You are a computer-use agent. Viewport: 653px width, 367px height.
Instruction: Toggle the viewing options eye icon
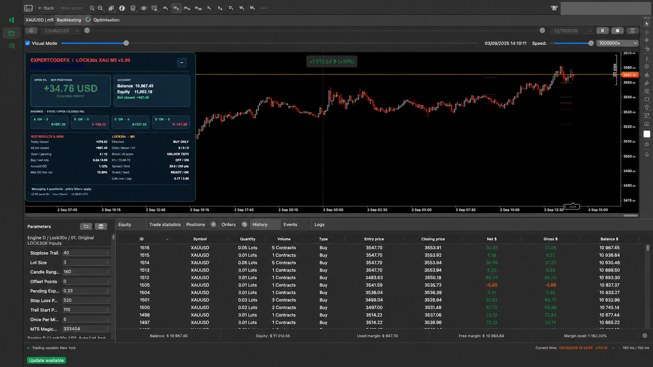tap(144, 8)
